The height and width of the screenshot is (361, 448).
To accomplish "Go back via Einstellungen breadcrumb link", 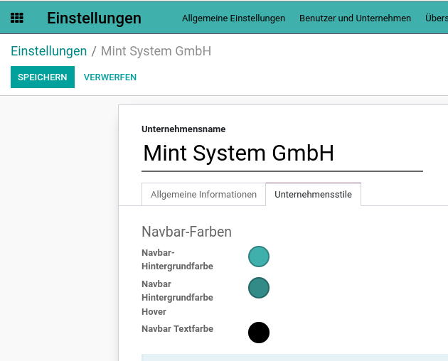I will coord(49,51).
